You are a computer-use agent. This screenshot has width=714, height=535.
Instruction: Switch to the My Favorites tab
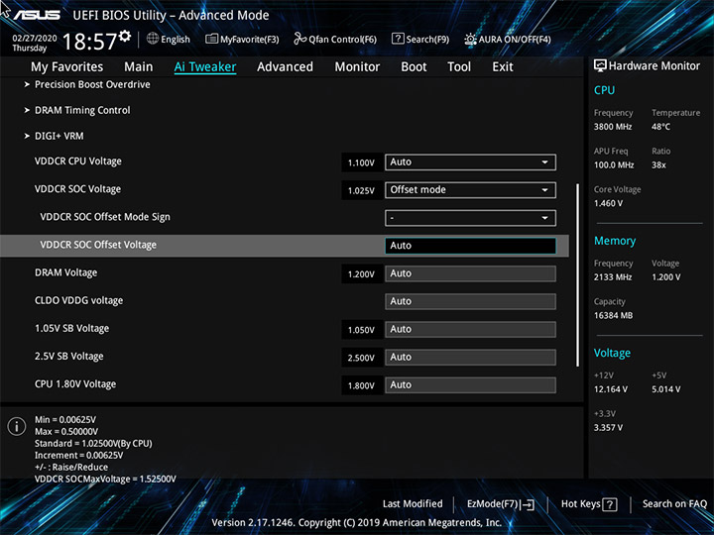67,67
